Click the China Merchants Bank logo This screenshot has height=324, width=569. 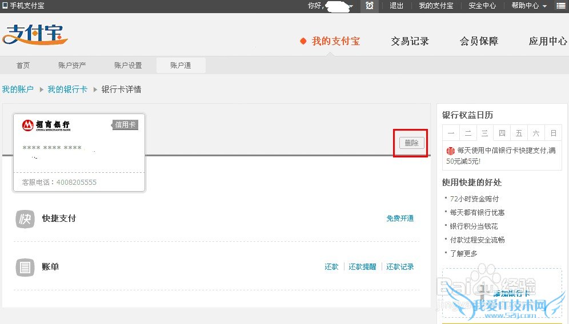46,125
